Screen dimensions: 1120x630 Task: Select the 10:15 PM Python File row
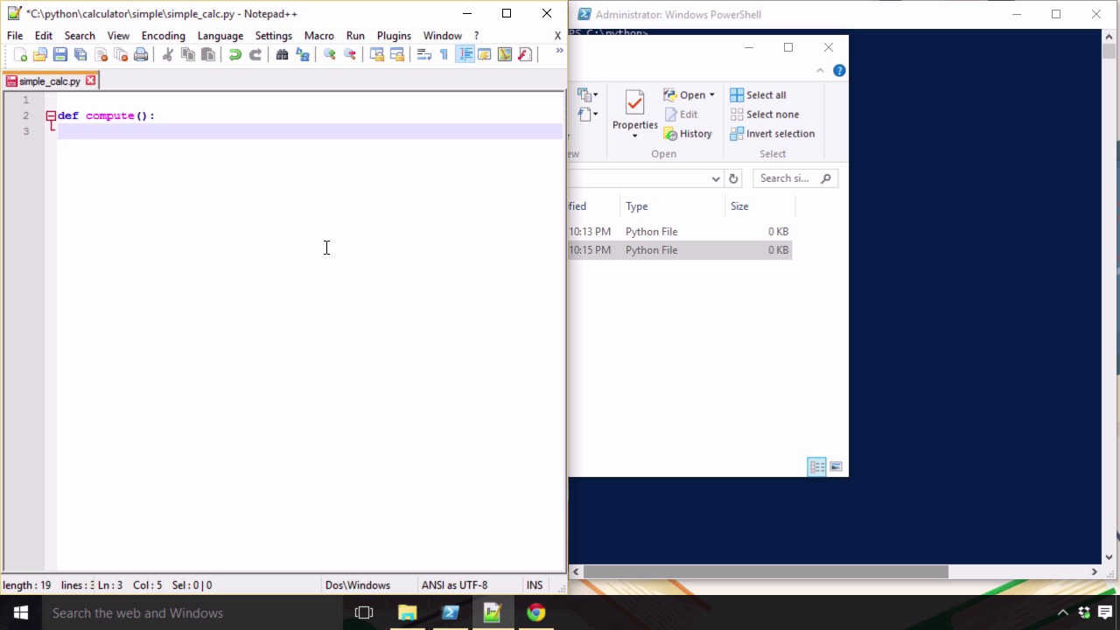point(680,250)
